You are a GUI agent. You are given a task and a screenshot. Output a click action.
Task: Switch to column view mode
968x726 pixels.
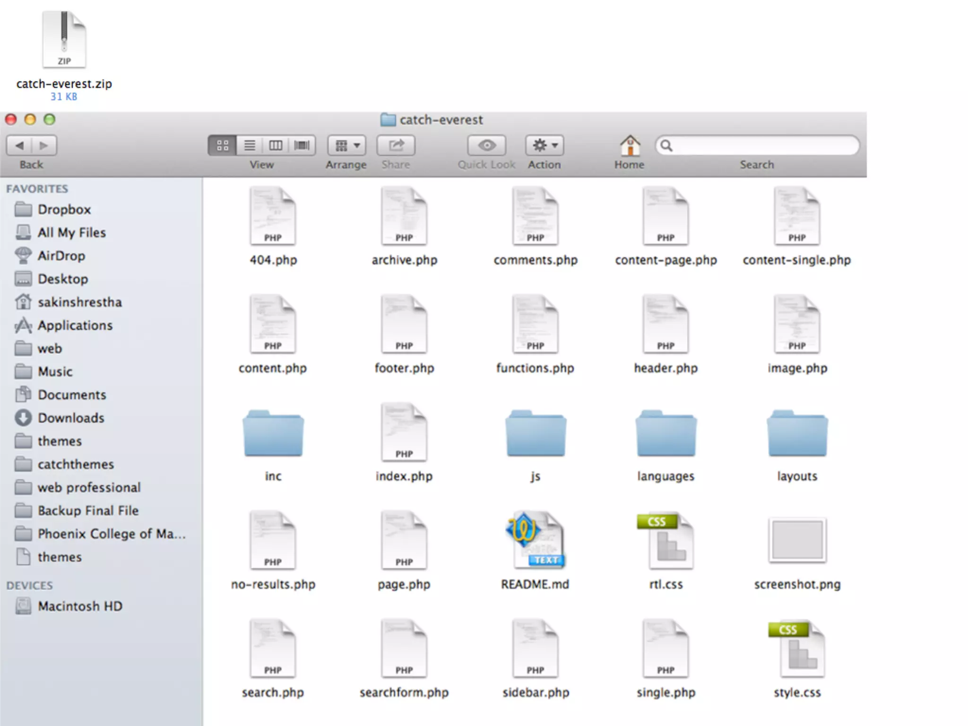point(276,145)
